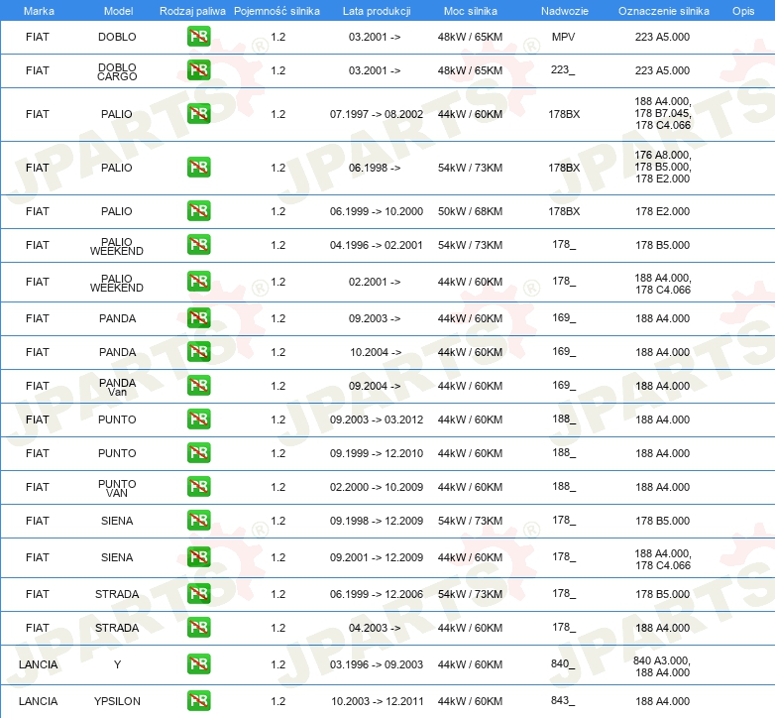
Task: Click 178BX in PALIO 06.1998 row
Action: [564, 168]
